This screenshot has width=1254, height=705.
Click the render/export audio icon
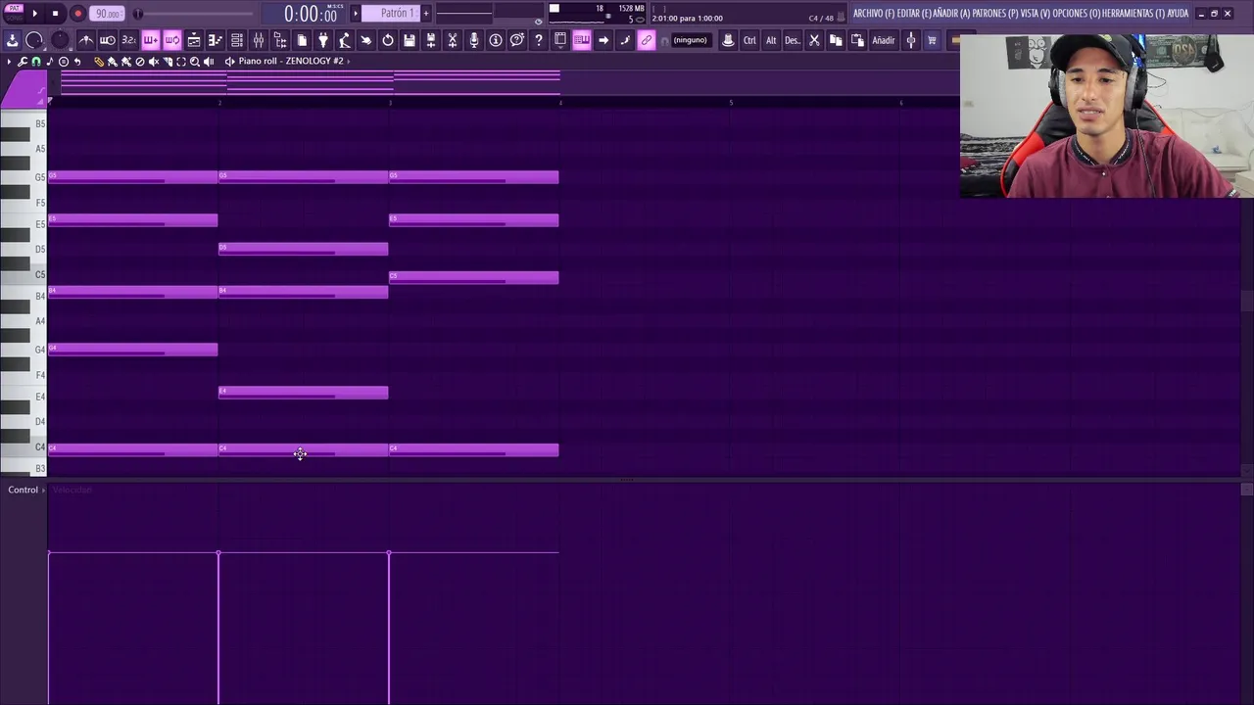point(431,40)
